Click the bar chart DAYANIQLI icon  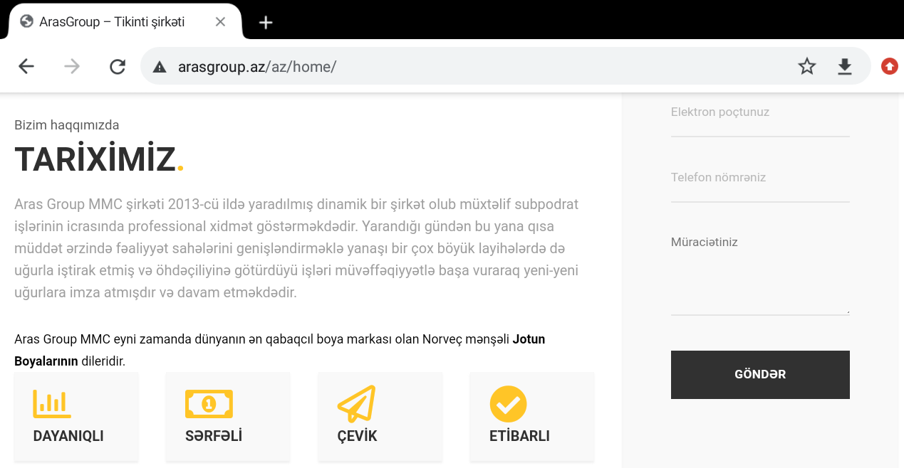tap(52, 403)
